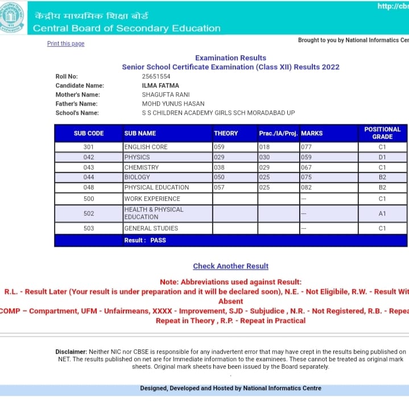Click English Core practical marks 018
The image size is (409, 405).
265,147
